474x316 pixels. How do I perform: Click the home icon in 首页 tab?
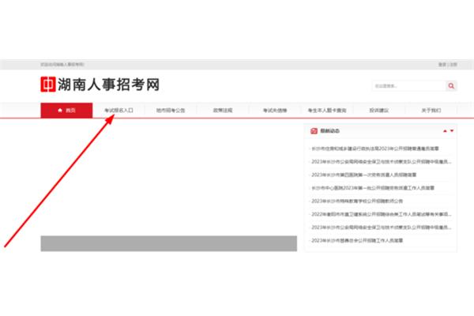click(x=60, y=111)
